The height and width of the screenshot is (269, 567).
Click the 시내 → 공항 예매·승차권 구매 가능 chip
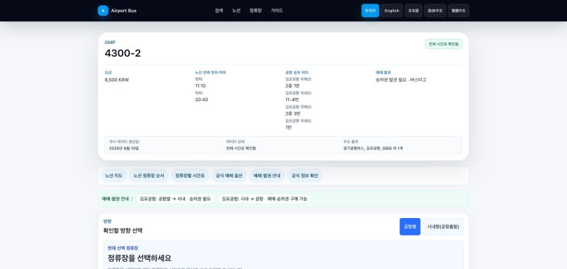(x=264, y=199)
